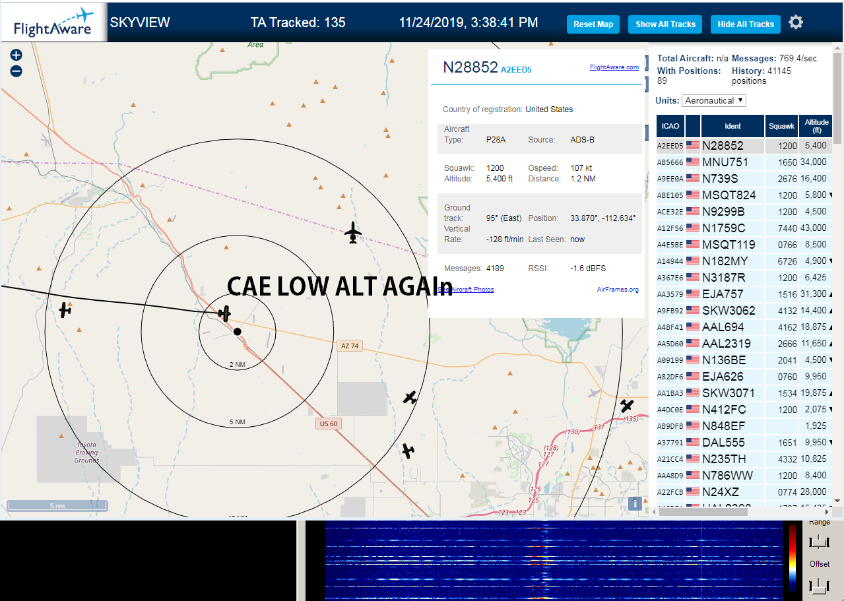Viewport: 844px width, 601px height.
Task: Sort table by ICAO column header
Action: [670, 125]
